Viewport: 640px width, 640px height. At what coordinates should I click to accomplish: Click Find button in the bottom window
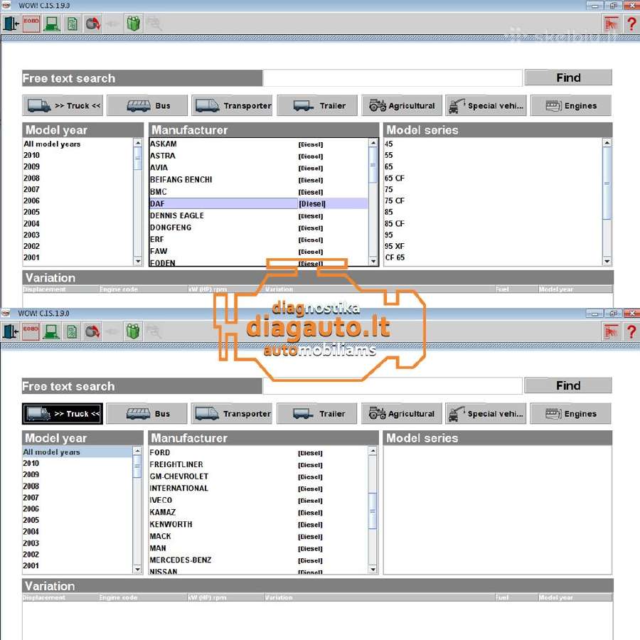point(568,385)
